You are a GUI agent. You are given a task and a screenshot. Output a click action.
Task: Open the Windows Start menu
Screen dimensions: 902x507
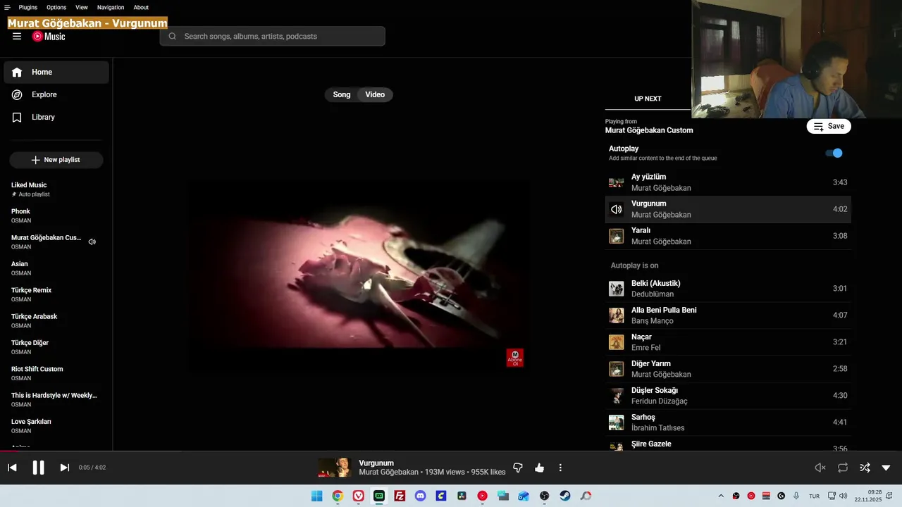pyautogui.click(x=317, y=496)
